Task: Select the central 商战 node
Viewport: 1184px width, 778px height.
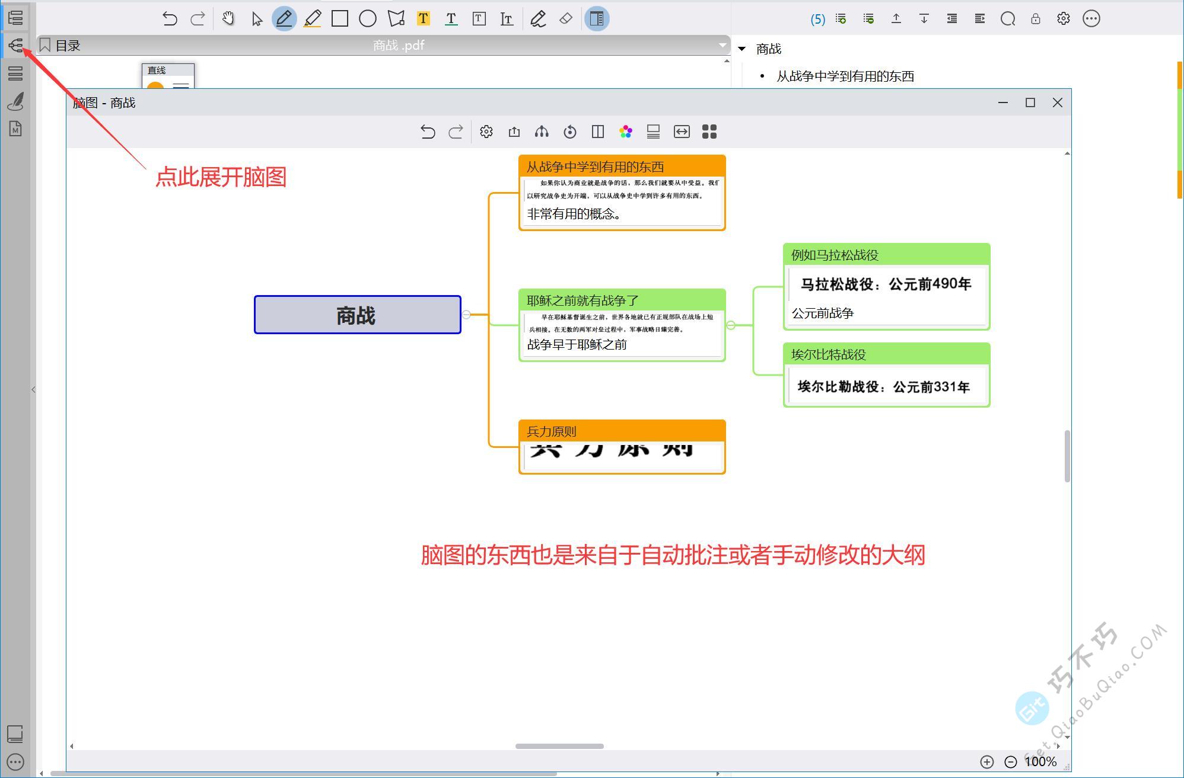Action: click(358, 315)
